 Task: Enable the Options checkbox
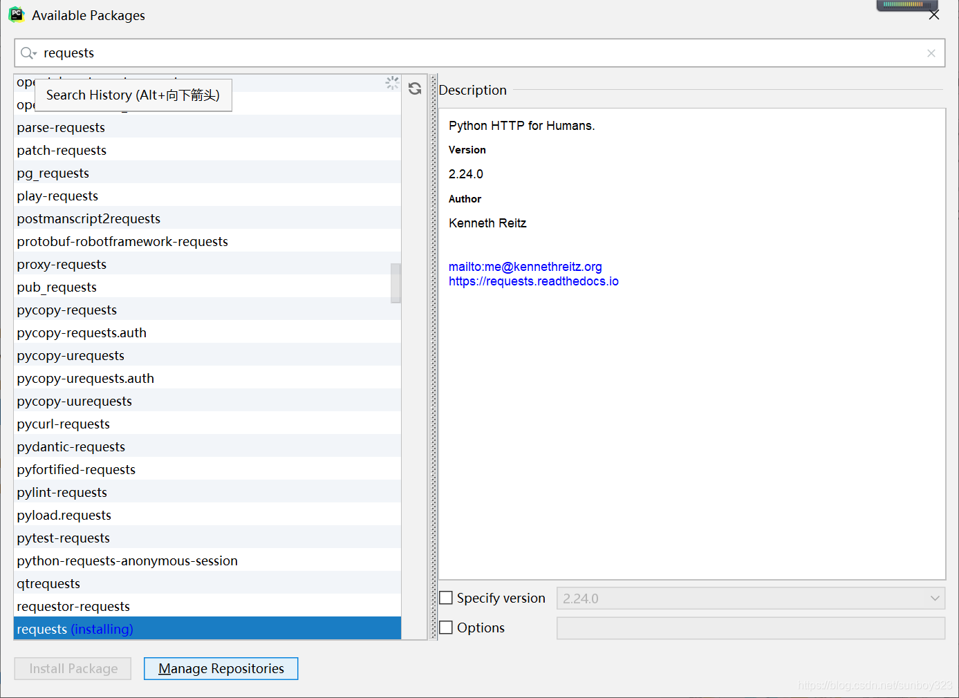[x=447, y=628]
